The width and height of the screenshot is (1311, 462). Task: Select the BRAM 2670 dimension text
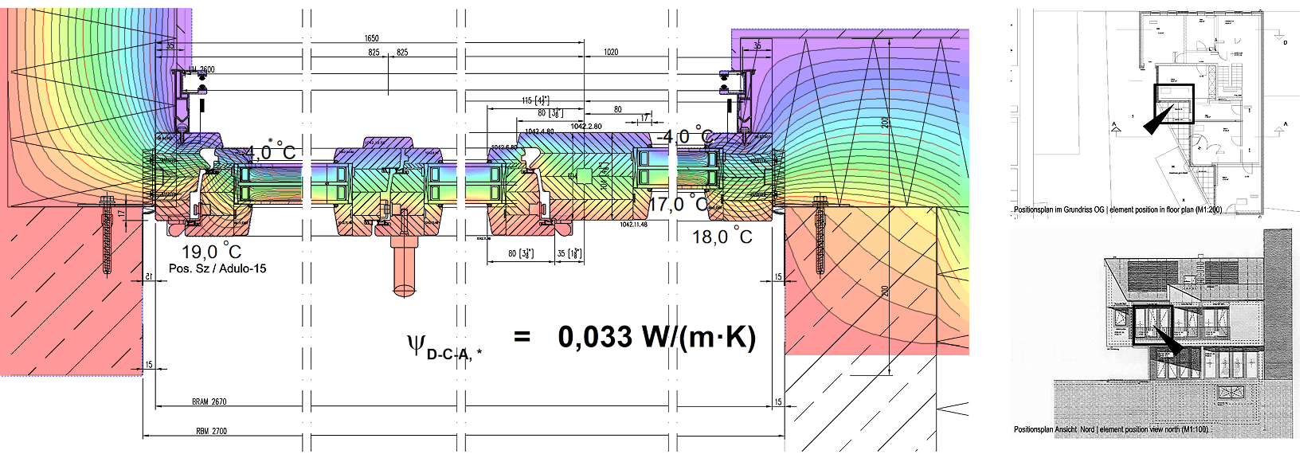pos(209,402)
